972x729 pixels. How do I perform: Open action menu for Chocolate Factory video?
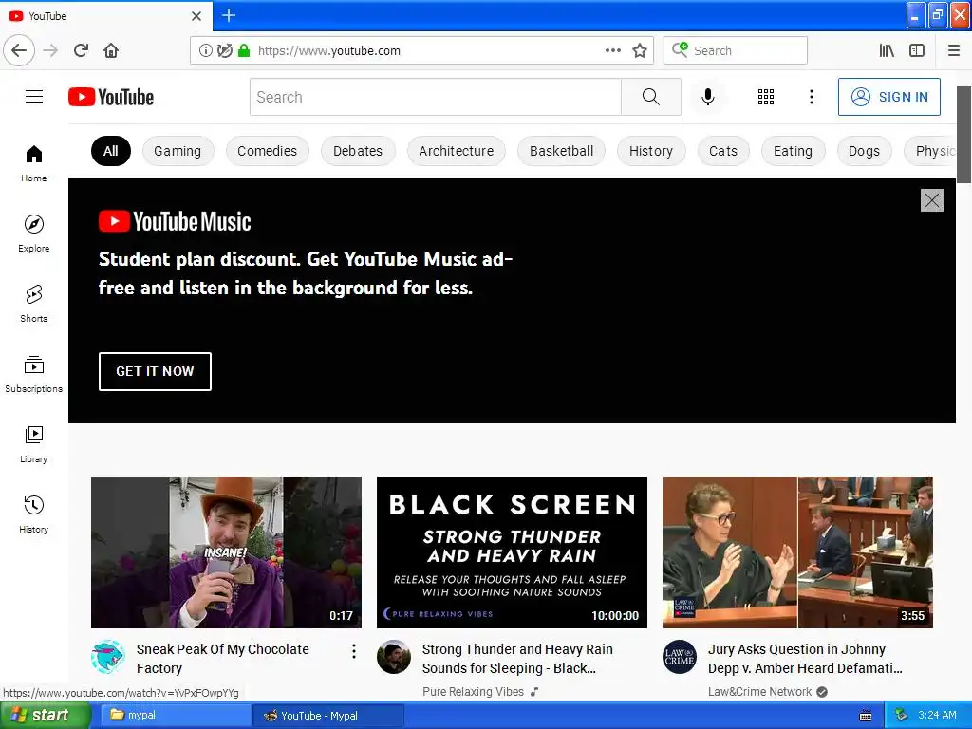[x=354, y=651]
